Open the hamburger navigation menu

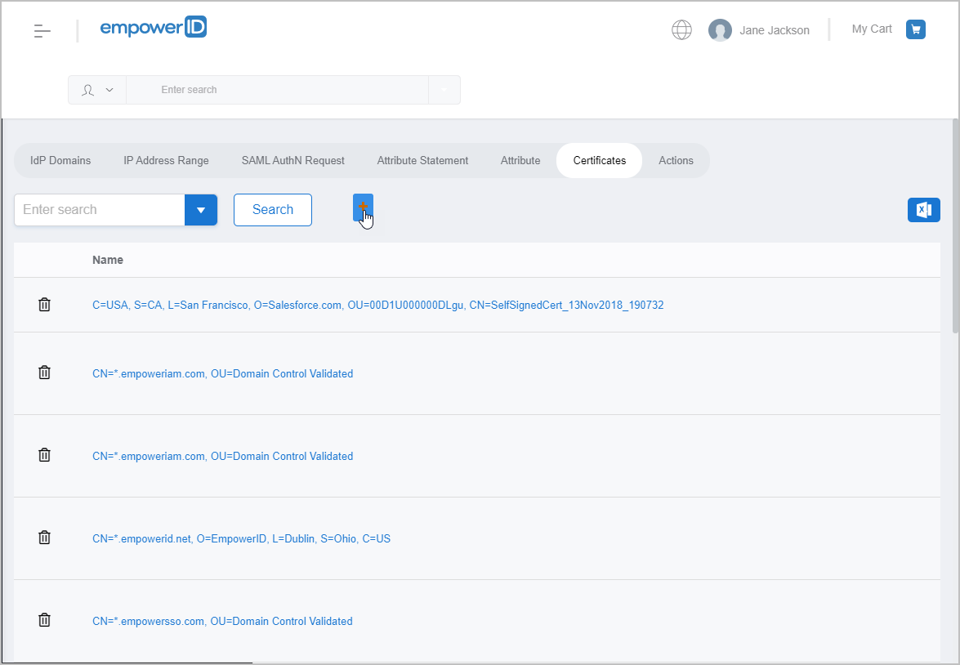[x=42, y=31]
